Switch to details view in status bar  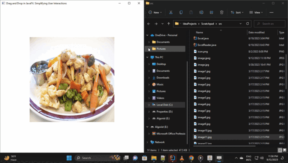pyautogui.click(x=280, y=150)
